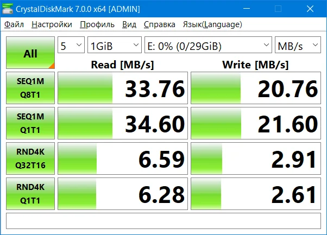
Task: Start the RND4K Q32T16 test
Action: point(30,158)
